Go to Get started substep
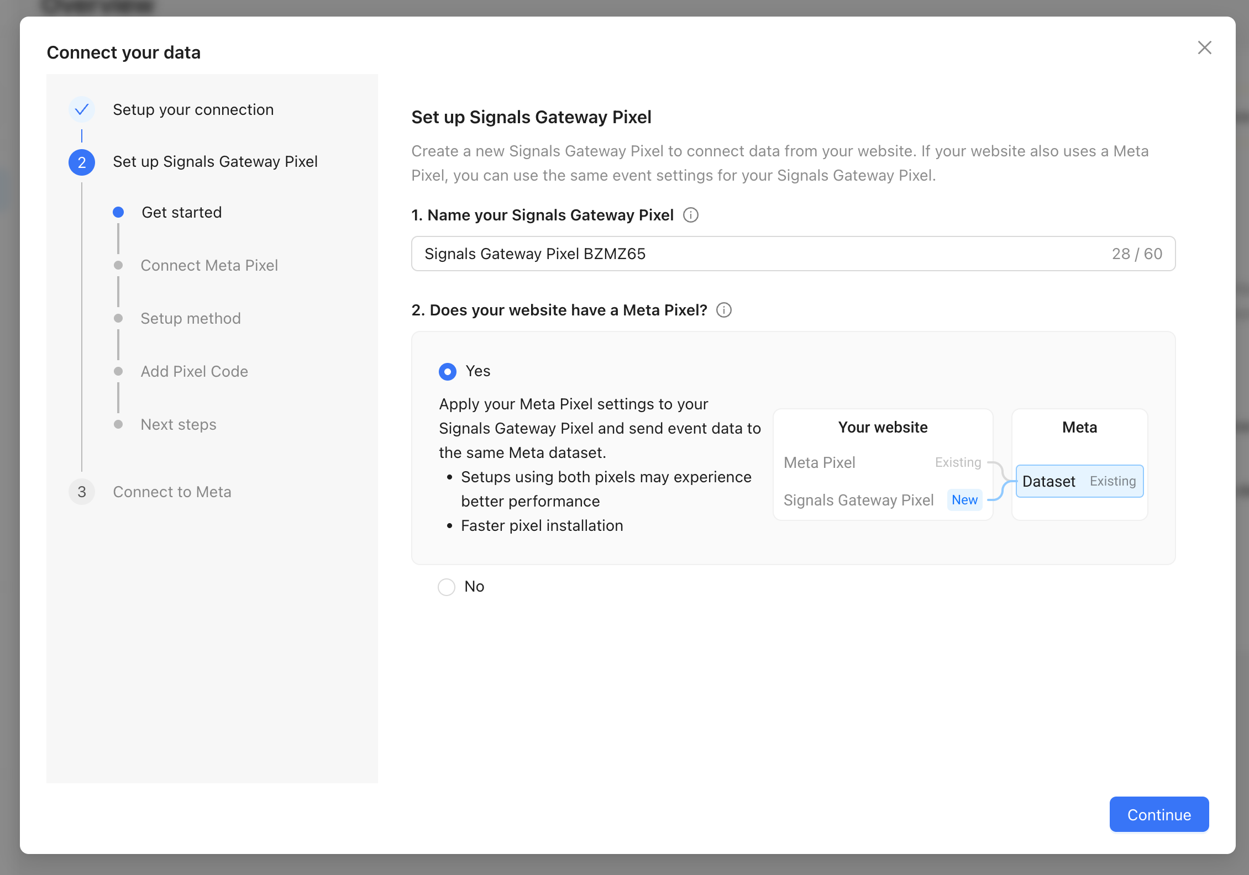This screenshot has height=875, width=1249. point(181,212)
